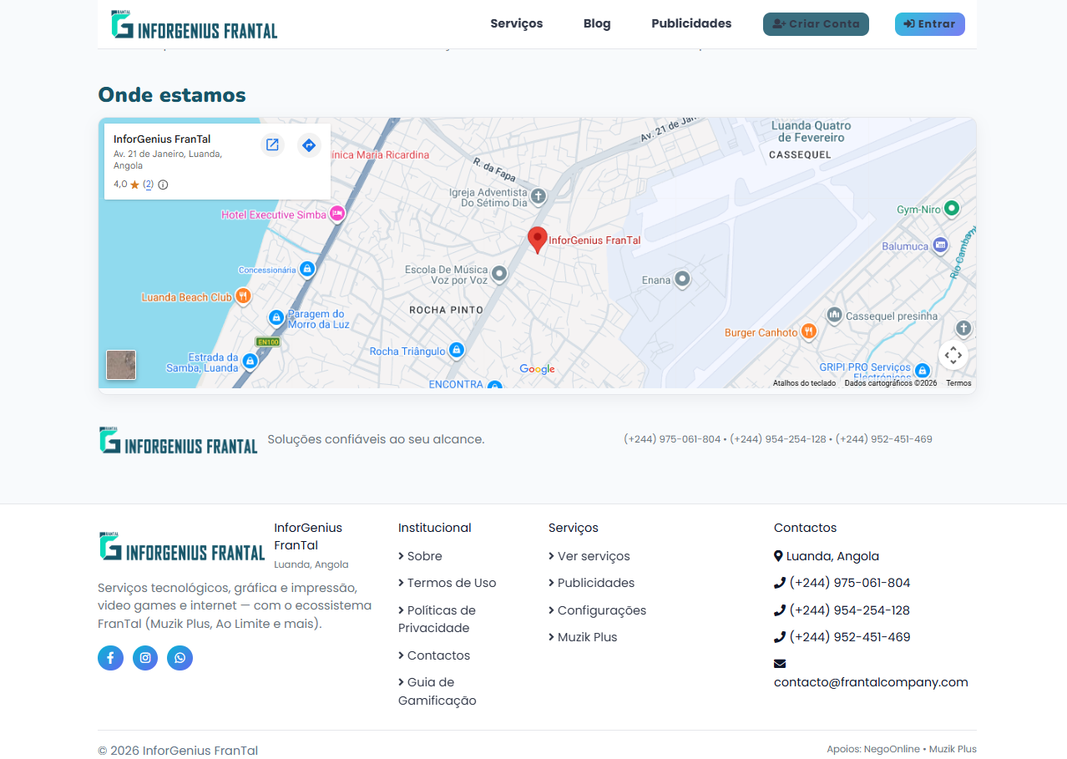Open Muzik Plus link under Serviços
The width and height of the screenshot is (1067, 759).
pos(583,637)
